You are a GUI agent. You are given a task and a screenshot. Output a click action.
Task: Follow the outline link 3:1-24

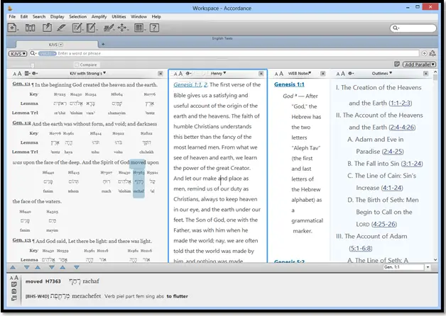412,164
